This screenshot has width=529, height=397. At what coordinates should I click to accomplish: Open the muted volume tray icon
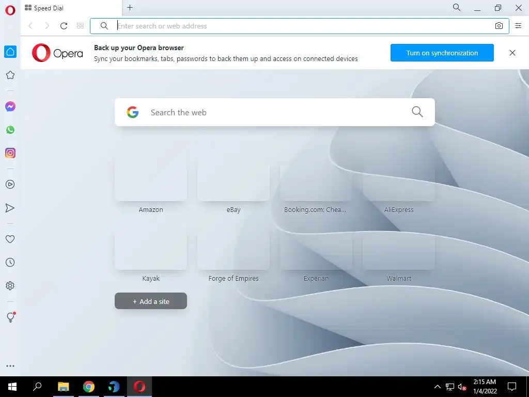pyautogui.click(x=462, y=387)
